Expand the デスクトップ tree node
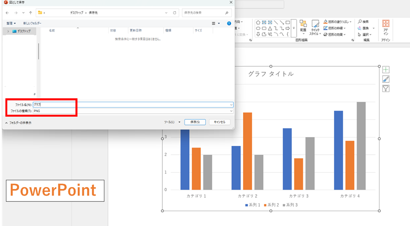410x226 pixels. pyautogui.click(x=8, y=31)
